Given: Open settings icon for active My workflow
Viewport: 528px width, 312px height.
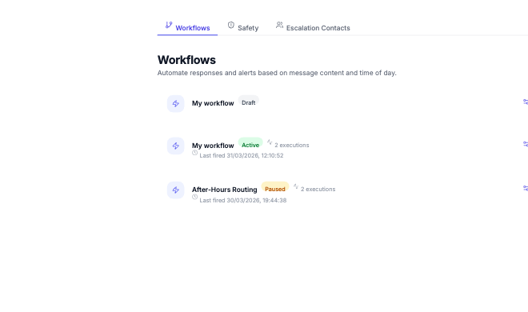Looking at the screenshot, I should 526,144.
